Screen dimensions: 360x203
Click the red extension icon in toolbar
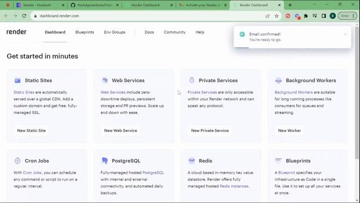pyautogui.click(x=288, y=16)
